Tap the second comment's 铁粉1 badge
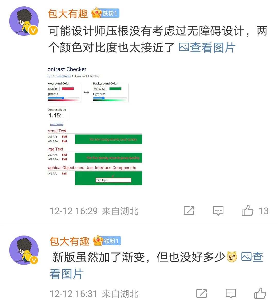Viewport: 278px width, 307px height. point(107,241)
